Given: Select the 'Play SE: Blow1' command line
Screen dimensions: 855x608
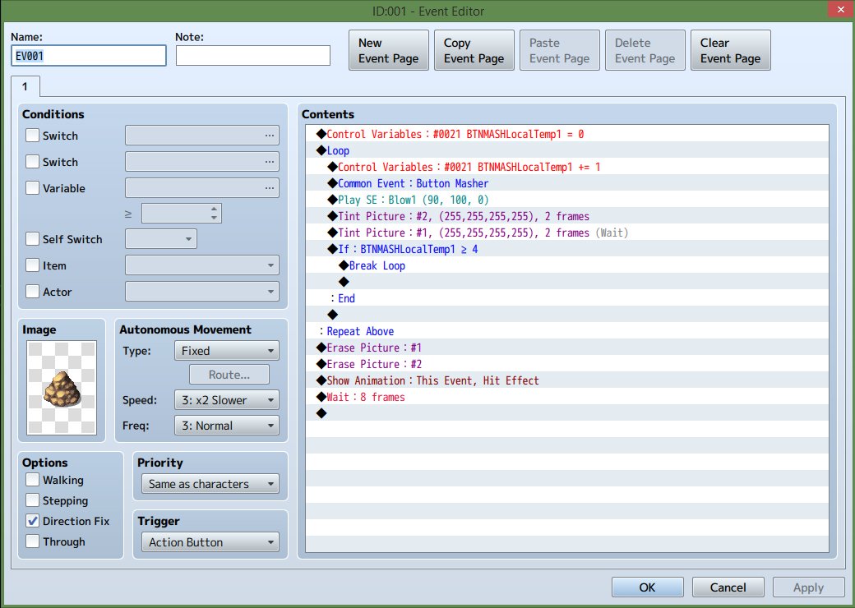Looking at the screenshot, I should tap(567, 200).
